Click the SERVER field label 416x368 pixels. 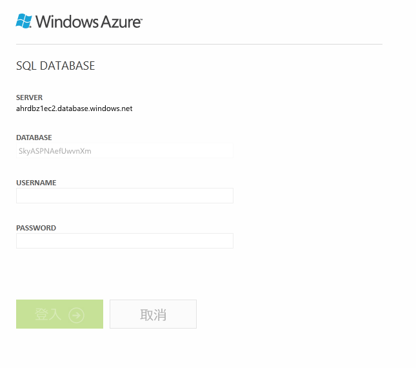tap(30, 97)
